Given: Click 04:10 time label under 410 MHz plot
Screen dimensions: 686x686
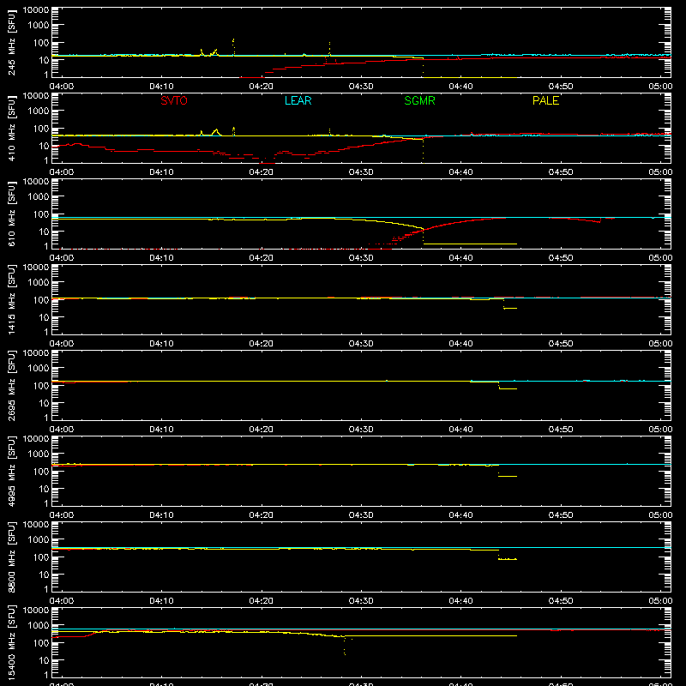Looking at the screenshot, I should click(x=161, y=172).
